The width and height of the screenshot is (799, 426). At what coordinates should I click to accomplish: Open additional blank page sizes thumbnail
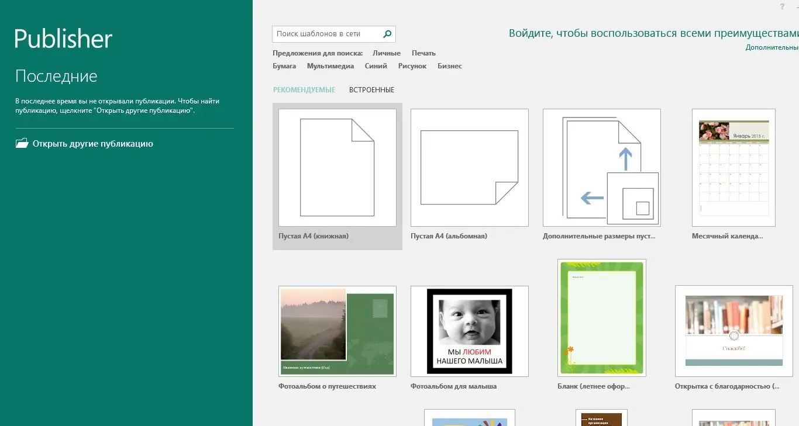(x=601, y=168)
